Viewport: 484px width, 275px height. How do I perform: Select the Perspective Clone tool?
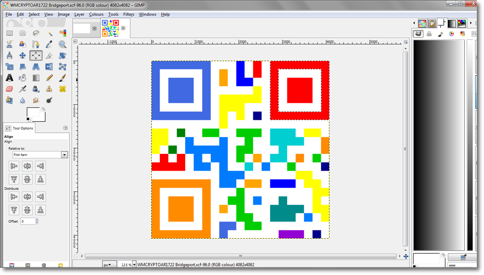click(9, 100)
